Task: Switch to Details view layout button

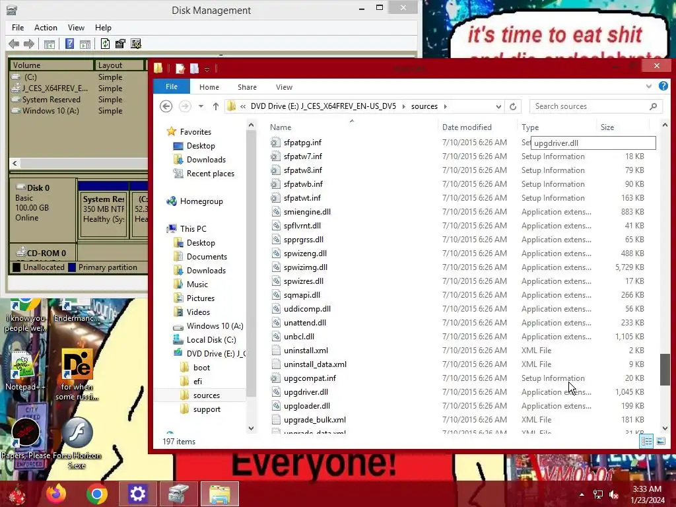Action: 646,441
